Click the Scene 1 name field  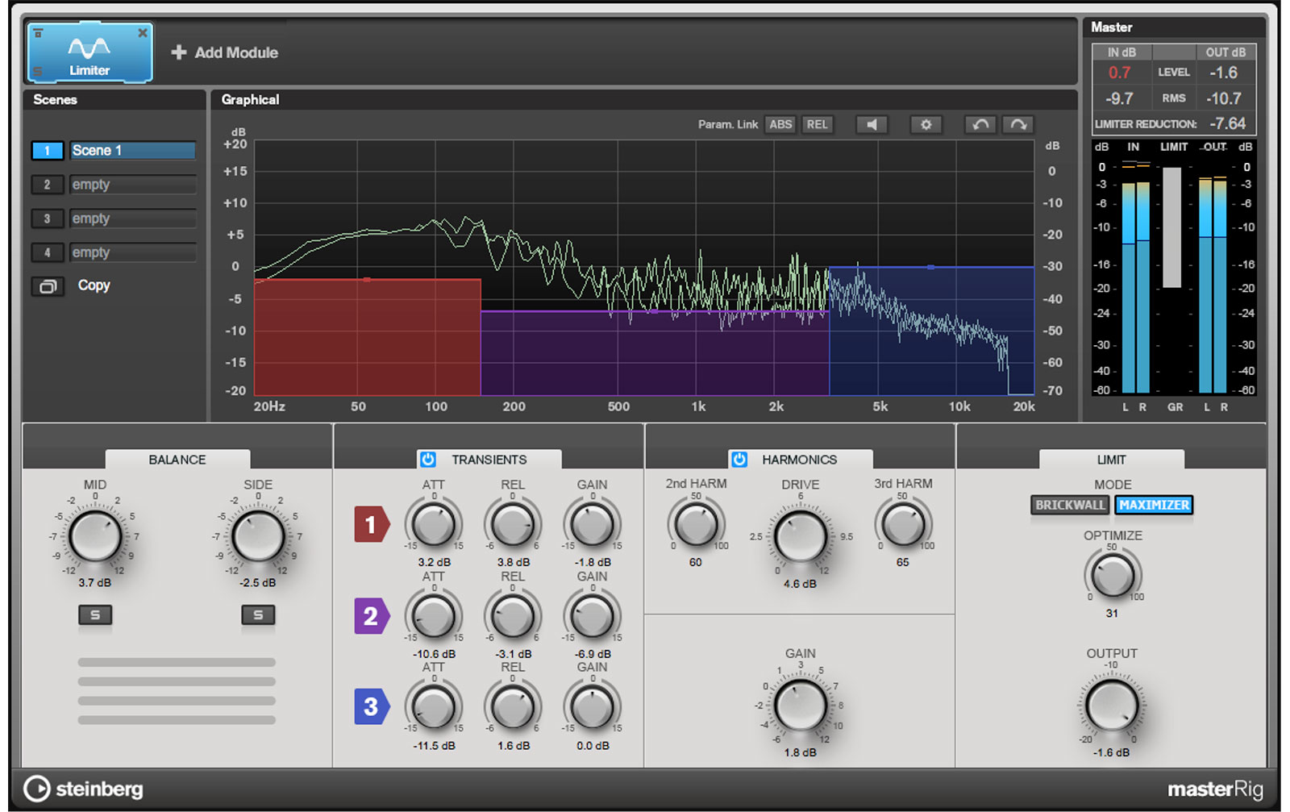132,151
